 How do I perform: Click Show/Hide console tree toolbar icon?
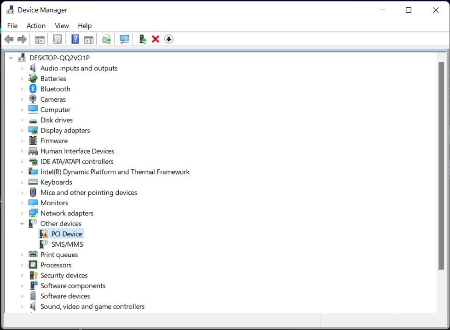[x=40, y=40]
